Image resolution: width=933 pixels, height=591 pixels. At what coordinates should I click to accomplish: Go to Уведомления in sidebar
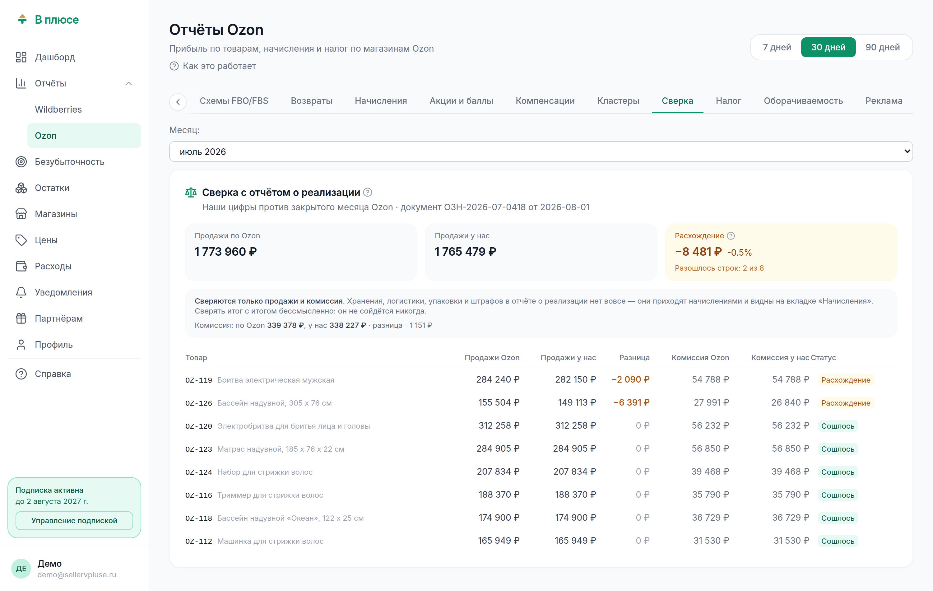(x=74, y=292)
